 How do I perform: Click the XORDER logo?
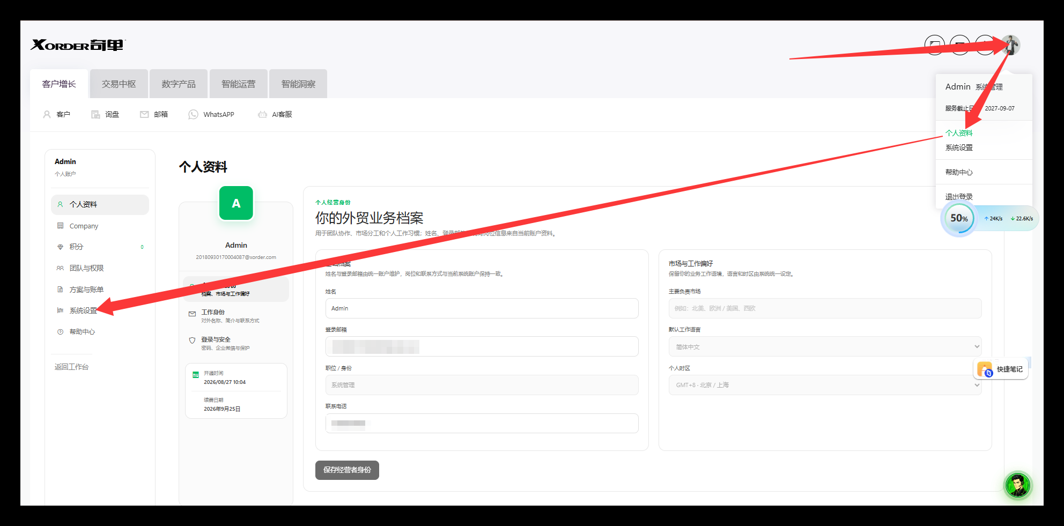pyautogui.click(x=77, y=45)
